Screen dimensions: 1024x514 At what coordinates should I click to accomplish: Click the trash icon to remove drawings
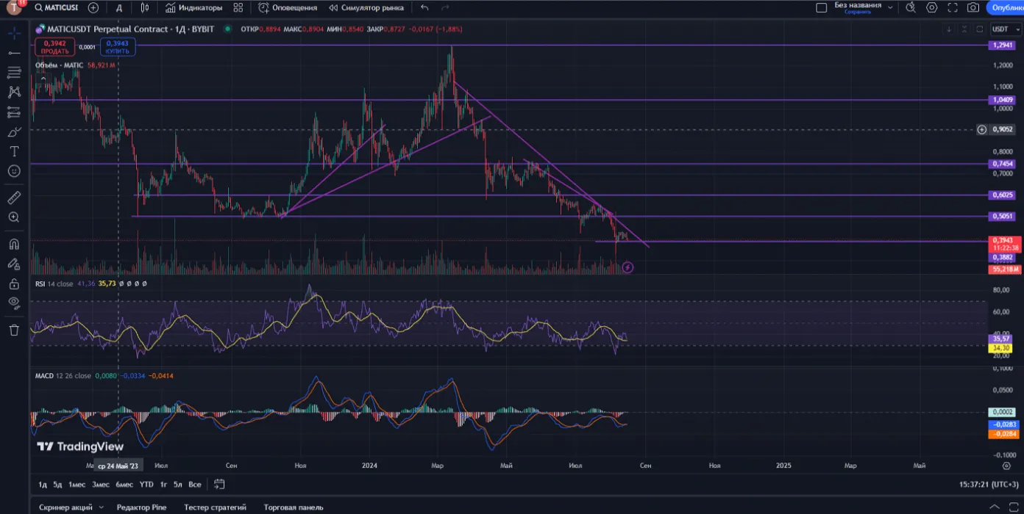tap(14, 330)
